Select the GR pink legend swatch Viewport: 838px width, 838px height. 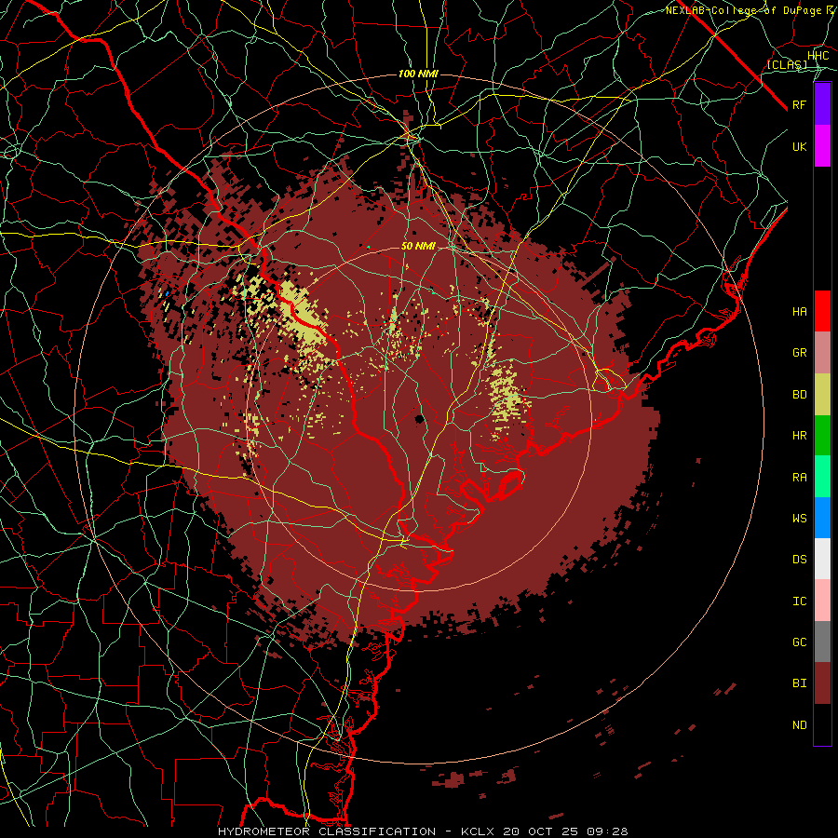(822, 353)
